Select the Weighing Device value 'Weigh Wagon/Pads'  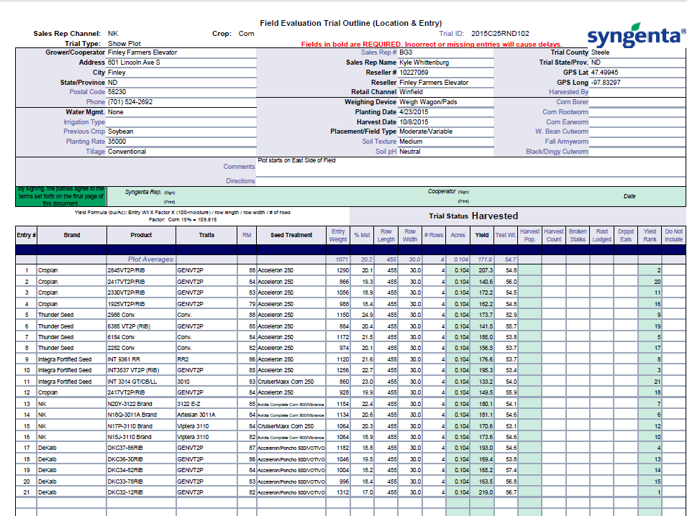pyautogui.click(x=428, y=102)
